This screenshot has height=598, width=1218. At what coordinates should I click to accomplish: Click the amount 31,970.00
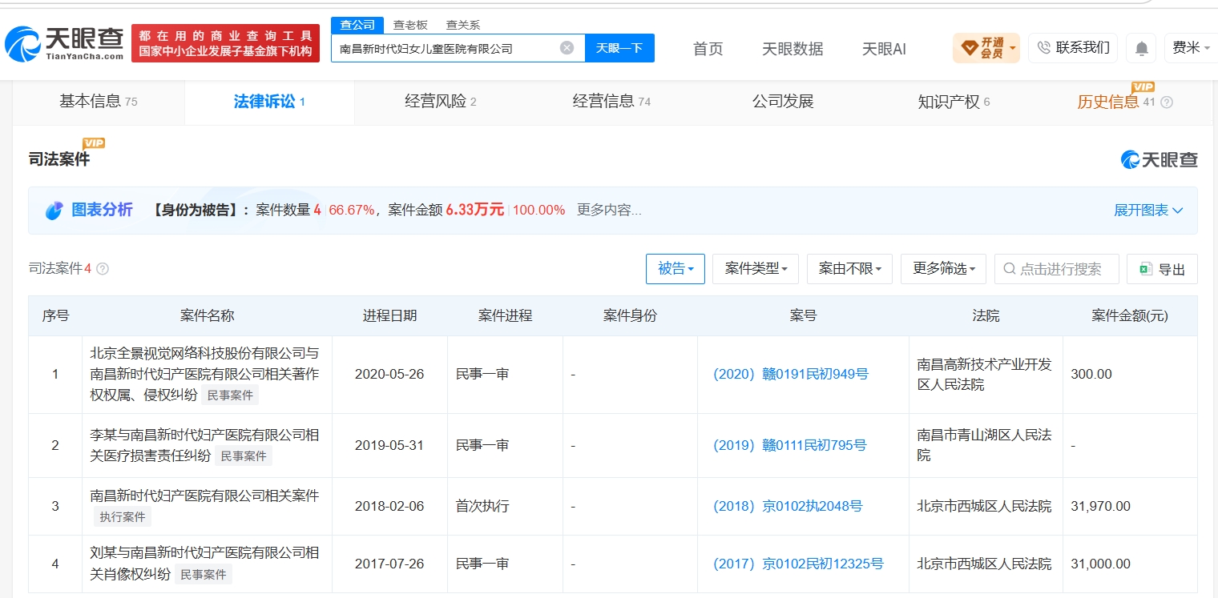coord(1100,506)
